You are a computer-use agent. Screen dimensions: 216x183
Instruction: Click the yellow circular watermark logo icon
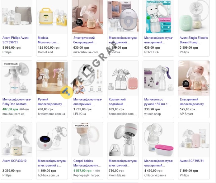(66, 92)
